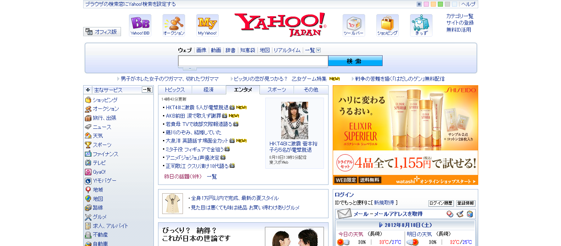Click the 検索 search button
Screen dimensions: 561x246
[355, 61]
